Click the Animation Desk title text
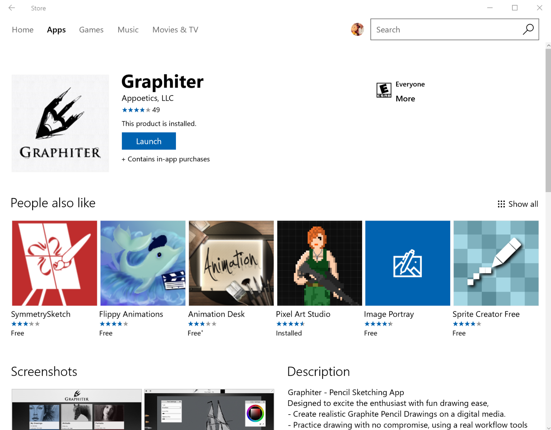 coord(216,314)
